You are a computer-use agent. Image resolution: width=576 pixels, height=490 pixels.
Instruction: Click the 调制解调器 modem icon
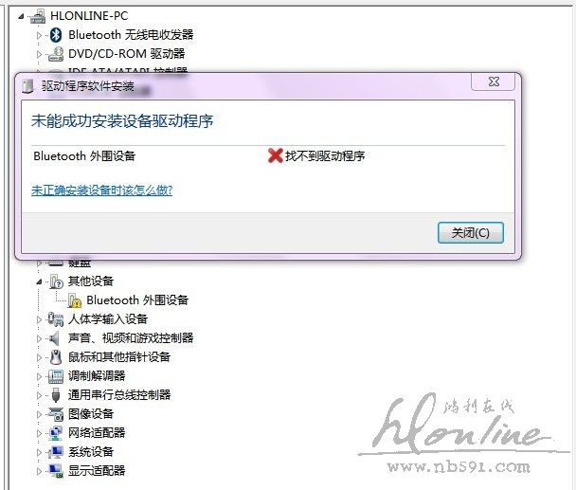tap(56, 376)
